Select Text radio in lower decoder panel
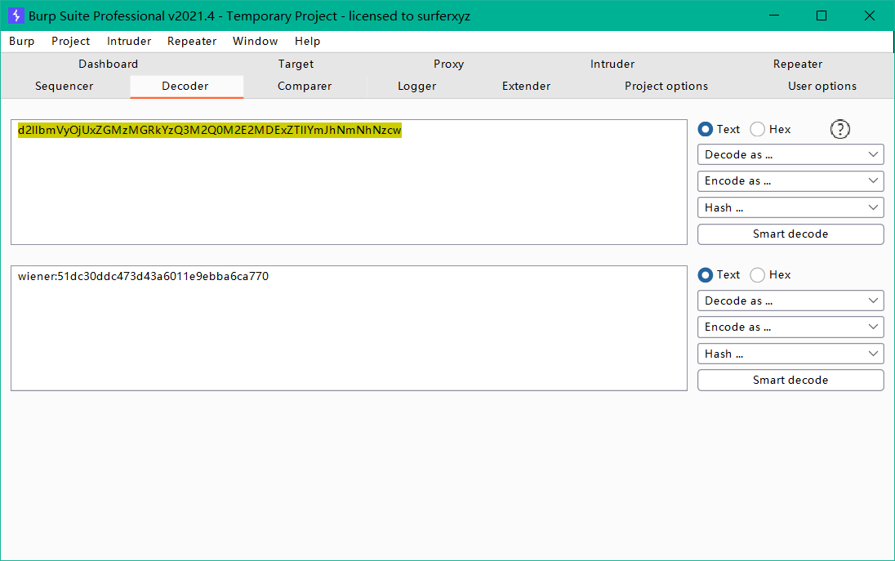 (x=719, y=275)
